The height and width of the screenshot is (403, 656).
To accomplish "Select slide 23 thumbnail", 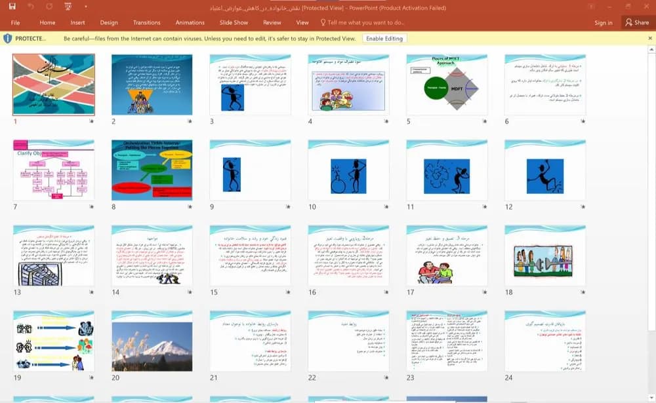I will pos(447,341).
